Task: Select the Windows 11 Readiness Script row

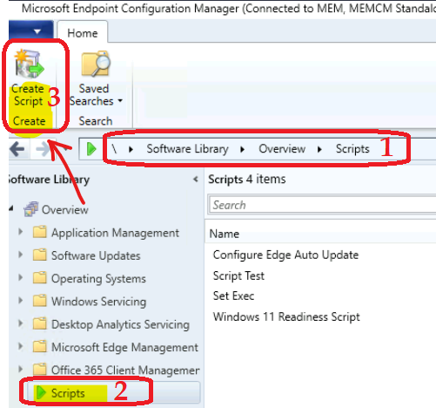Action: pos(286,316)
